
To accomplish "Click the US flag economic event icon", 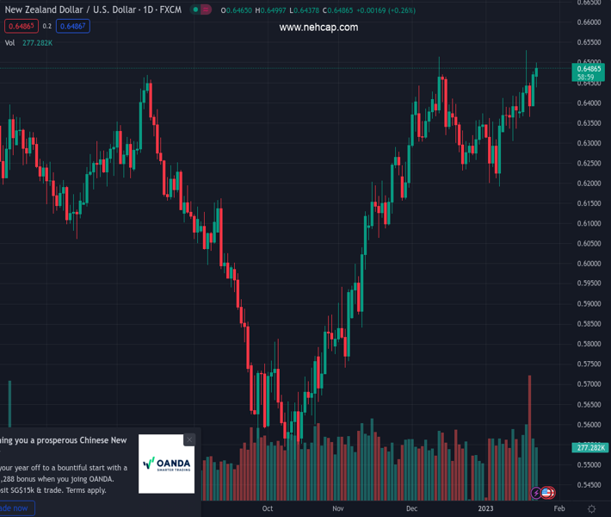I will pos(547,493).
